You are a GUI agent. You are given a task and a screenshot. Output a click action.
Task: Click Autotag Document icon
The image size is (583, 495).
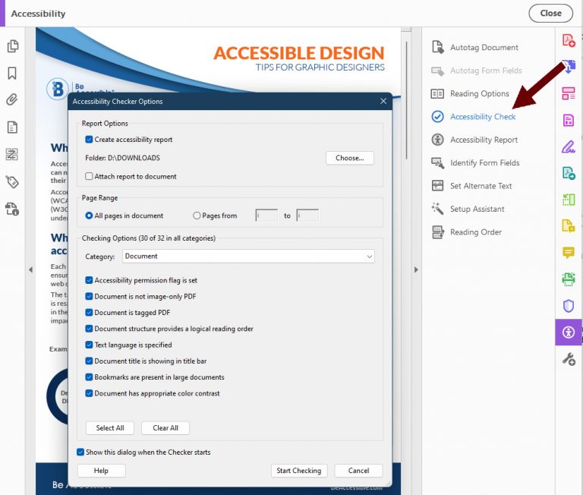pos(437,47)
